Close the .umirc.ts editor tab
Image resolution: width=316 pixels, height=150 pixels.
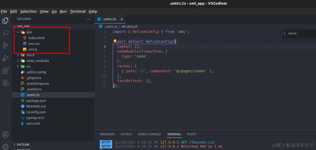122,19
